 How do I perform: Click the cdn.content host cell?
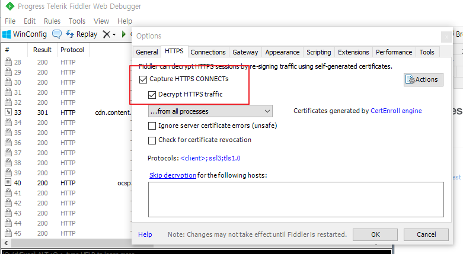(x=113, y=112)
